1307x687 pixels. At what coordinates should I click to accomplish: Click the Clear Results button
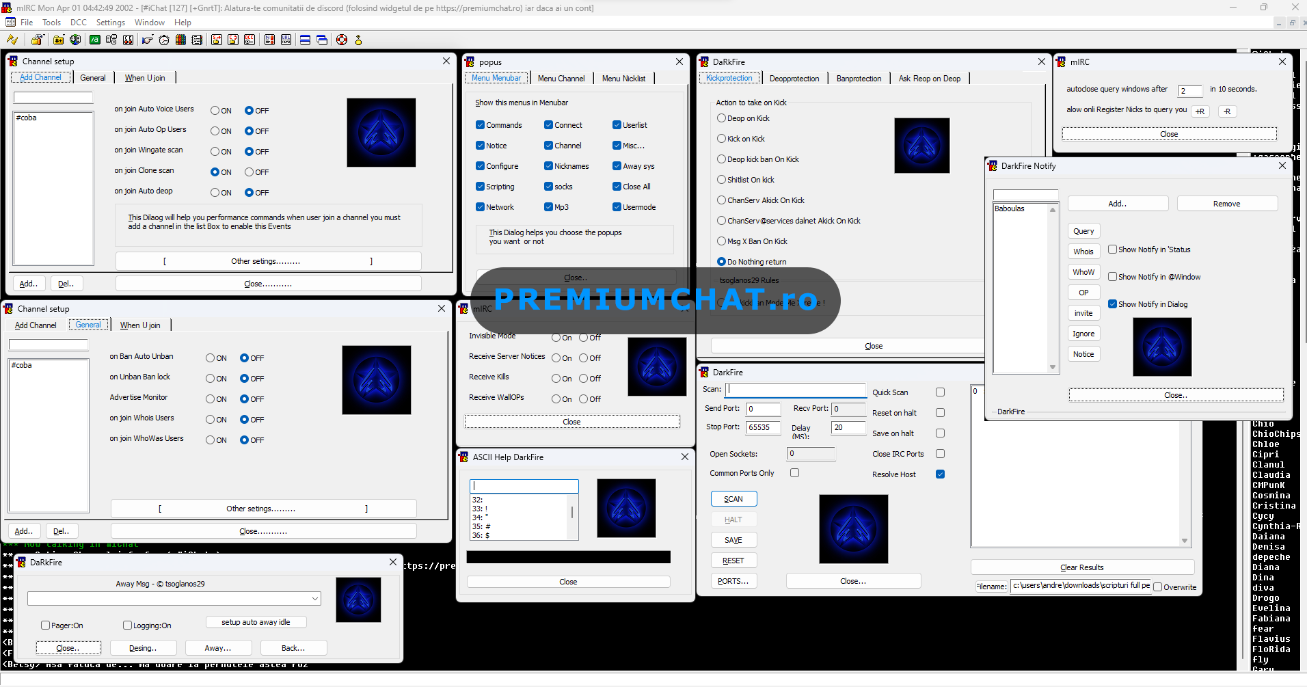coord(1082,567)
